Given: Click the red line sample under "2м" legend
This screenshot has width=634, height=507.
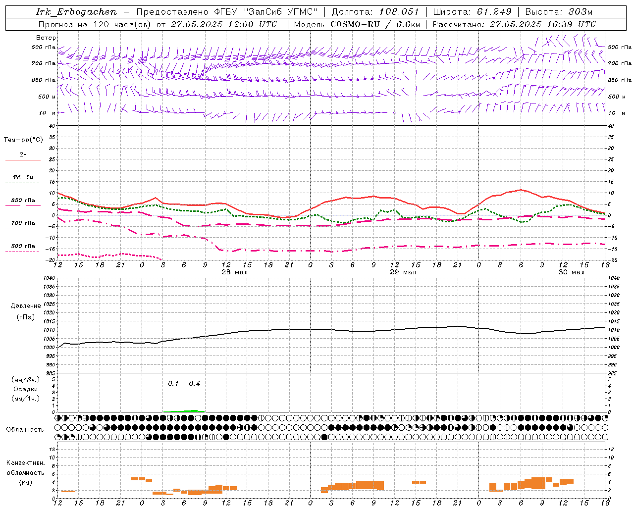Looking at the screenshot, I should tap(23, 160).
